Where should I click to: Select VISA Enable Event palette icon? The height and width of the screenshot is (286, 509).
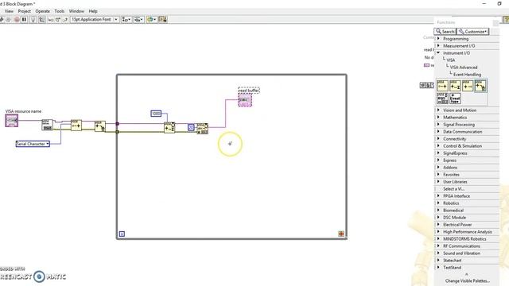442,86
